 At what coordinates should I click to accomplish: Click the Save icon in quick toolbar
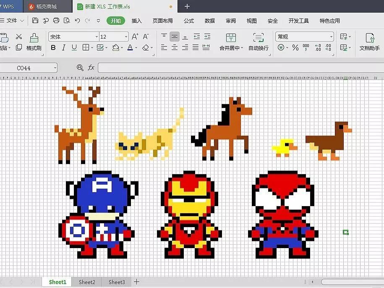pyautogui.click(x=35, y=21)
